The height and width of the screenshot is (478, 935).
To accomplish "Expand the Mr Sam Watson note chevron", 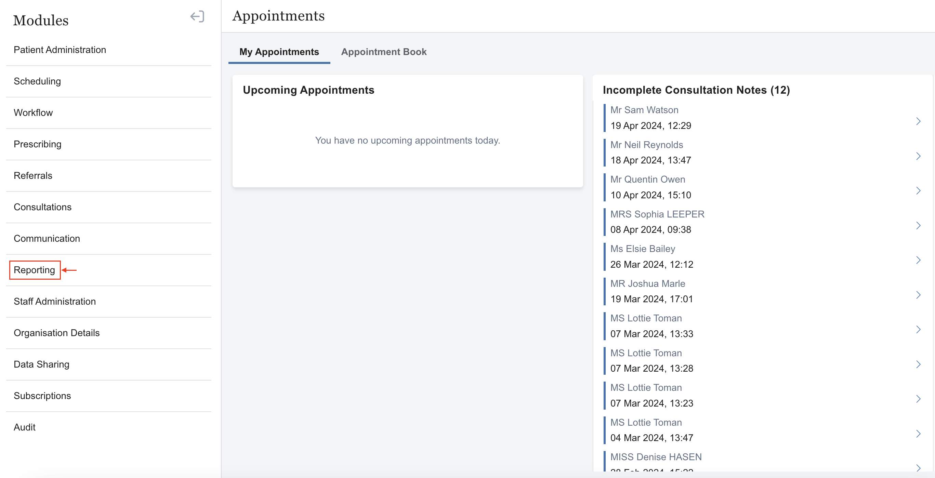I will point(918,121).
